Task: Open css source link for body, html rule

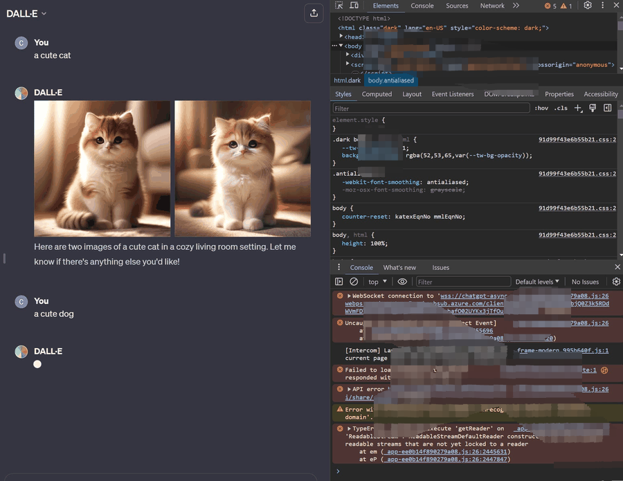Action: click(x=577, y=235)
